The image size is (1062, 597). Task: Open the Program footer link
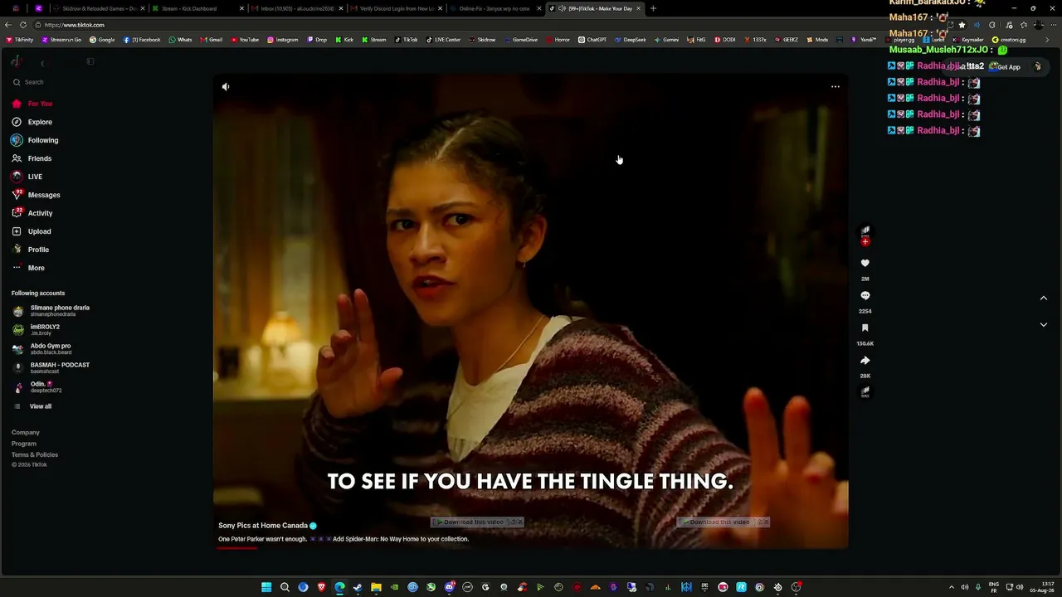pyautogui.click(x=24, y=444)
